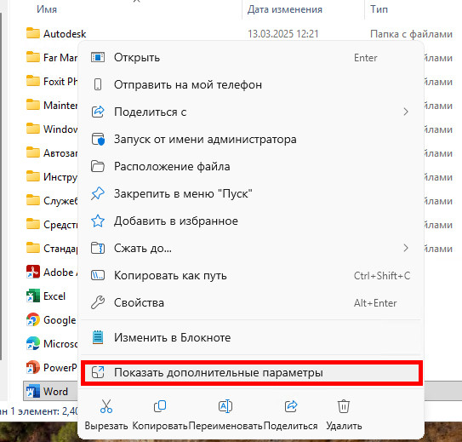This screenshot has width=462, height=442.
Task: Click the Share (Поделиться) icon in the bottom row
Action: pos(291,406)
